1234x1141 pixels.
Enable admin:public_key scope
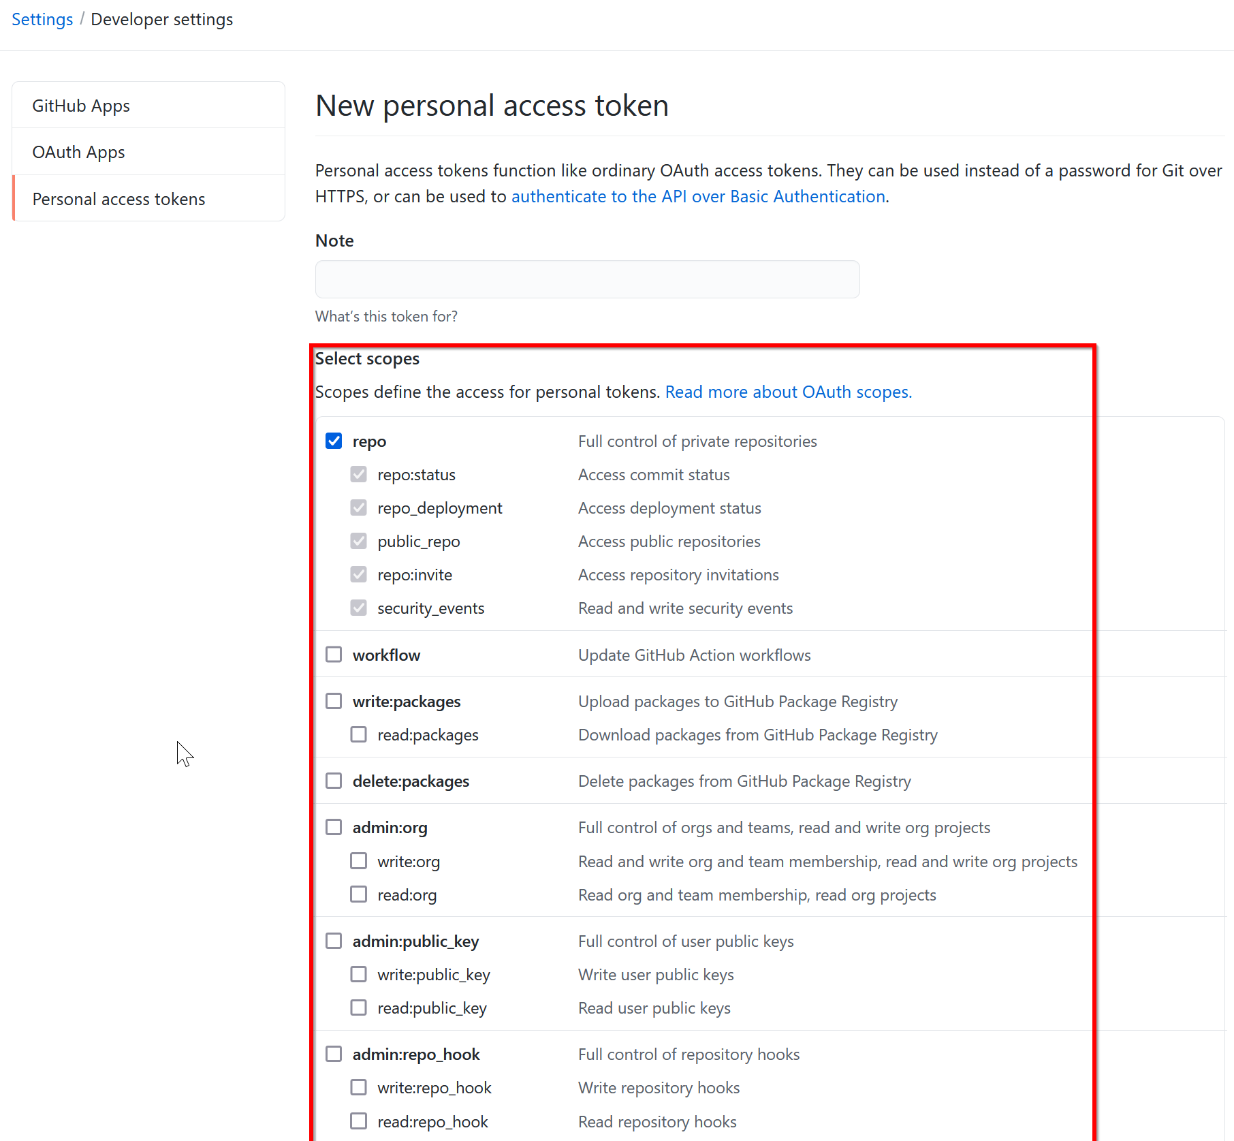click(x=334, y=941)
